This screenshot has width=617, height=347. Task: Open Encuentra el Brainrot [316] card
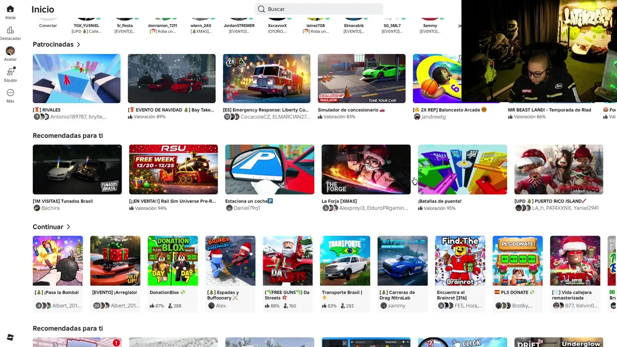point(460,273)
